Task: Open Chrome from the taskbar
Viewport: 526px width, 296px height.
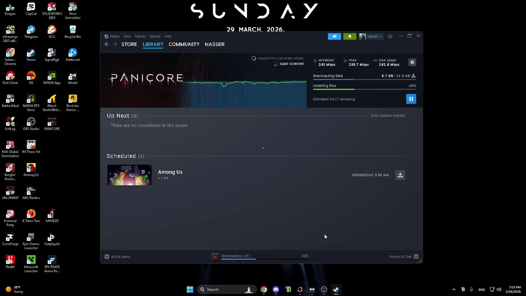Action: [x=264, y=289]
